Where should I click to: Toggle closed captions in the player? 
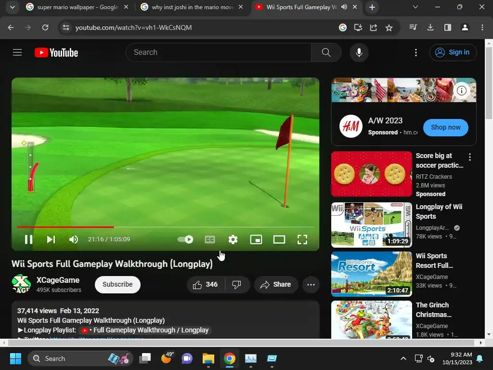[x=210, y=240]
